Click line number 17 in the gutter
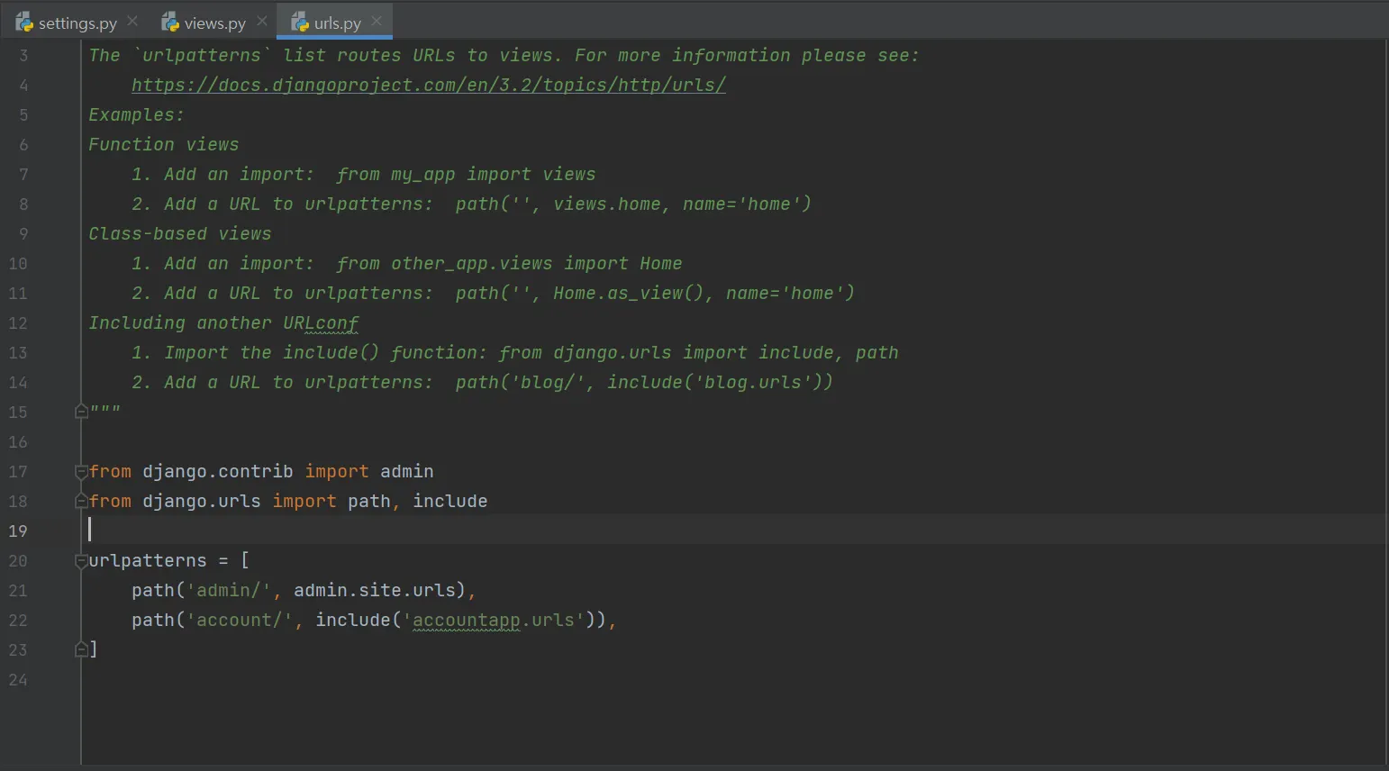The height and width of the screenshot is (771, 1389). tap(18, 472)
